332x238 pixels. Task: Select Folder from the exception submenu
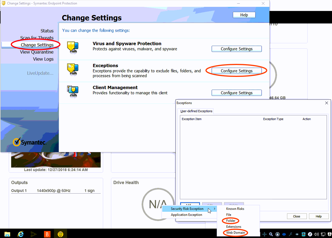click(x=231, y=221)
